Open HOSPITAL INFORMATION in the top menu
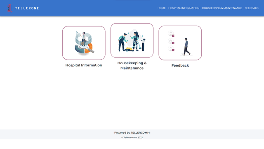Viewport: 264px width, 149px height. pos(184,8)
